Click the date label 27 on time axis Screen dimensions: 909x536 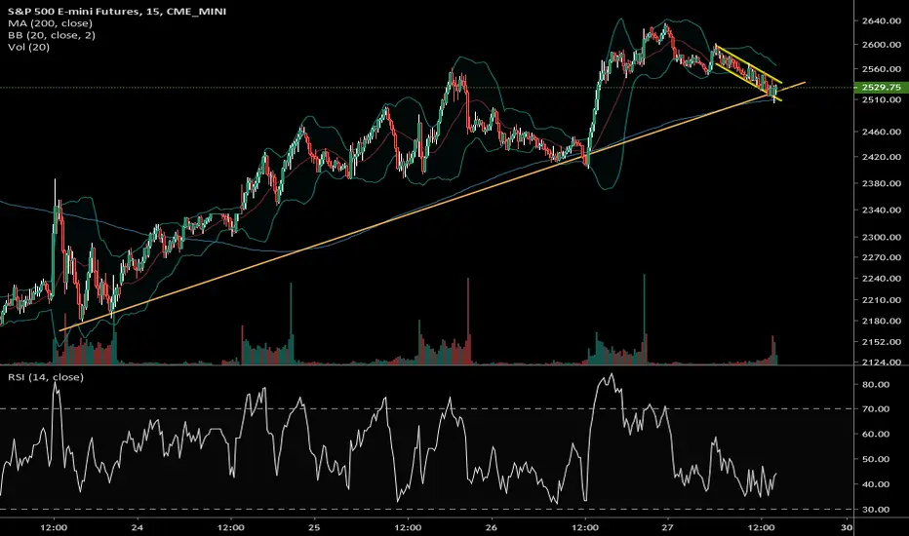pos(668,527)
